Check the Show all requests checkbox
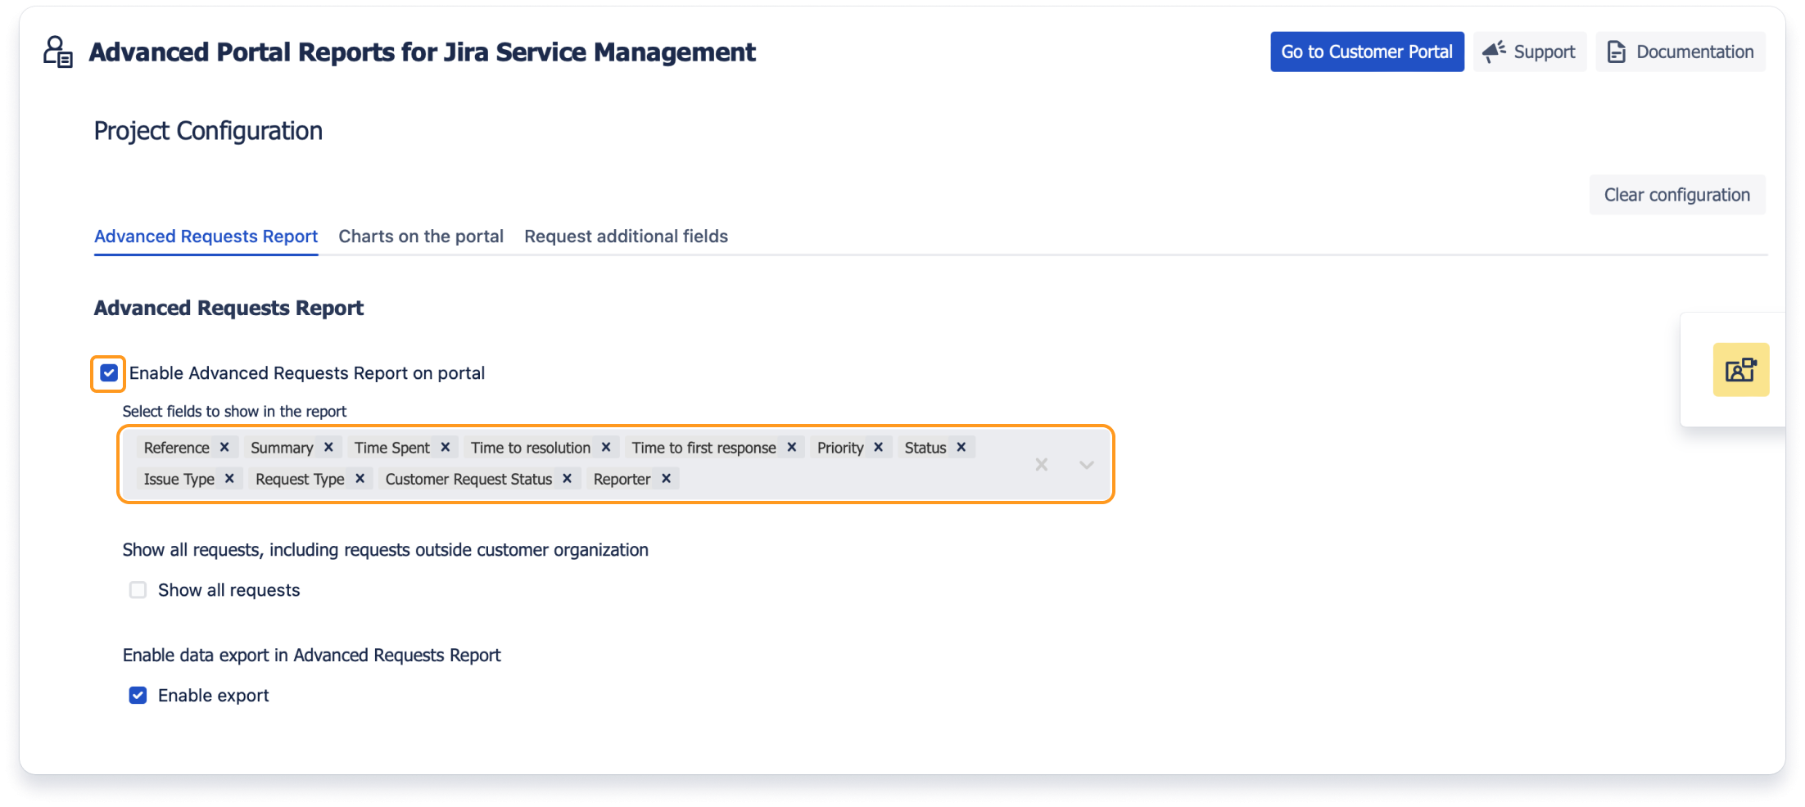Screen dimensions: 1805x807 point(138,590)
